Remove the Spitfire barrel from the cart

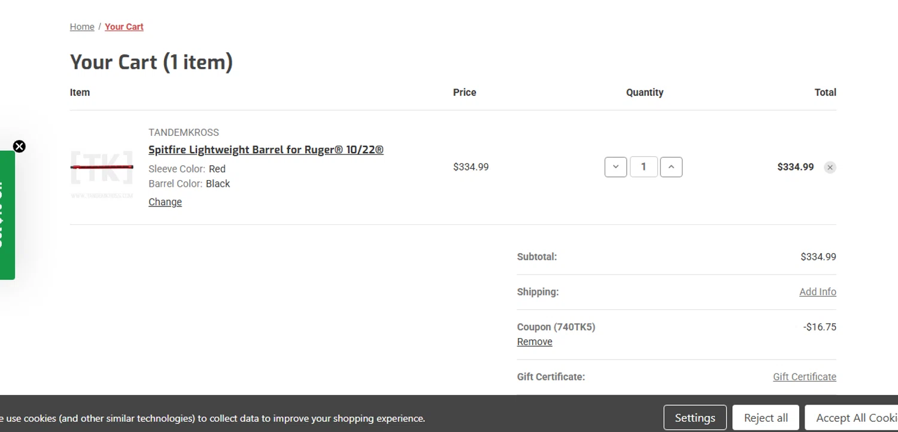pyautogui.click(x=830, y=168)
